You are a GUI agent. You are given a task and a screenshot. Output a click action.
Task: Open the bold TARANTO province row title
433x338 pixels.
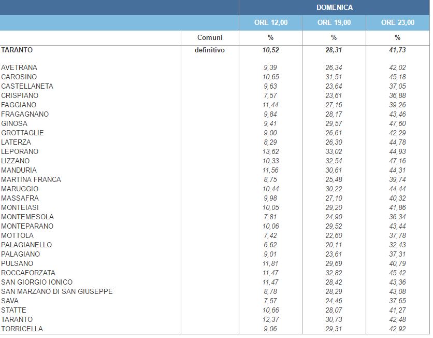click(17, 50)
